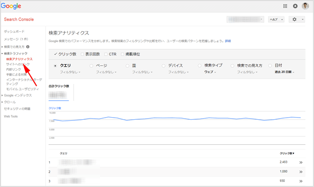Open フィルタなし dropdown under デバイス

coord(178,72)
